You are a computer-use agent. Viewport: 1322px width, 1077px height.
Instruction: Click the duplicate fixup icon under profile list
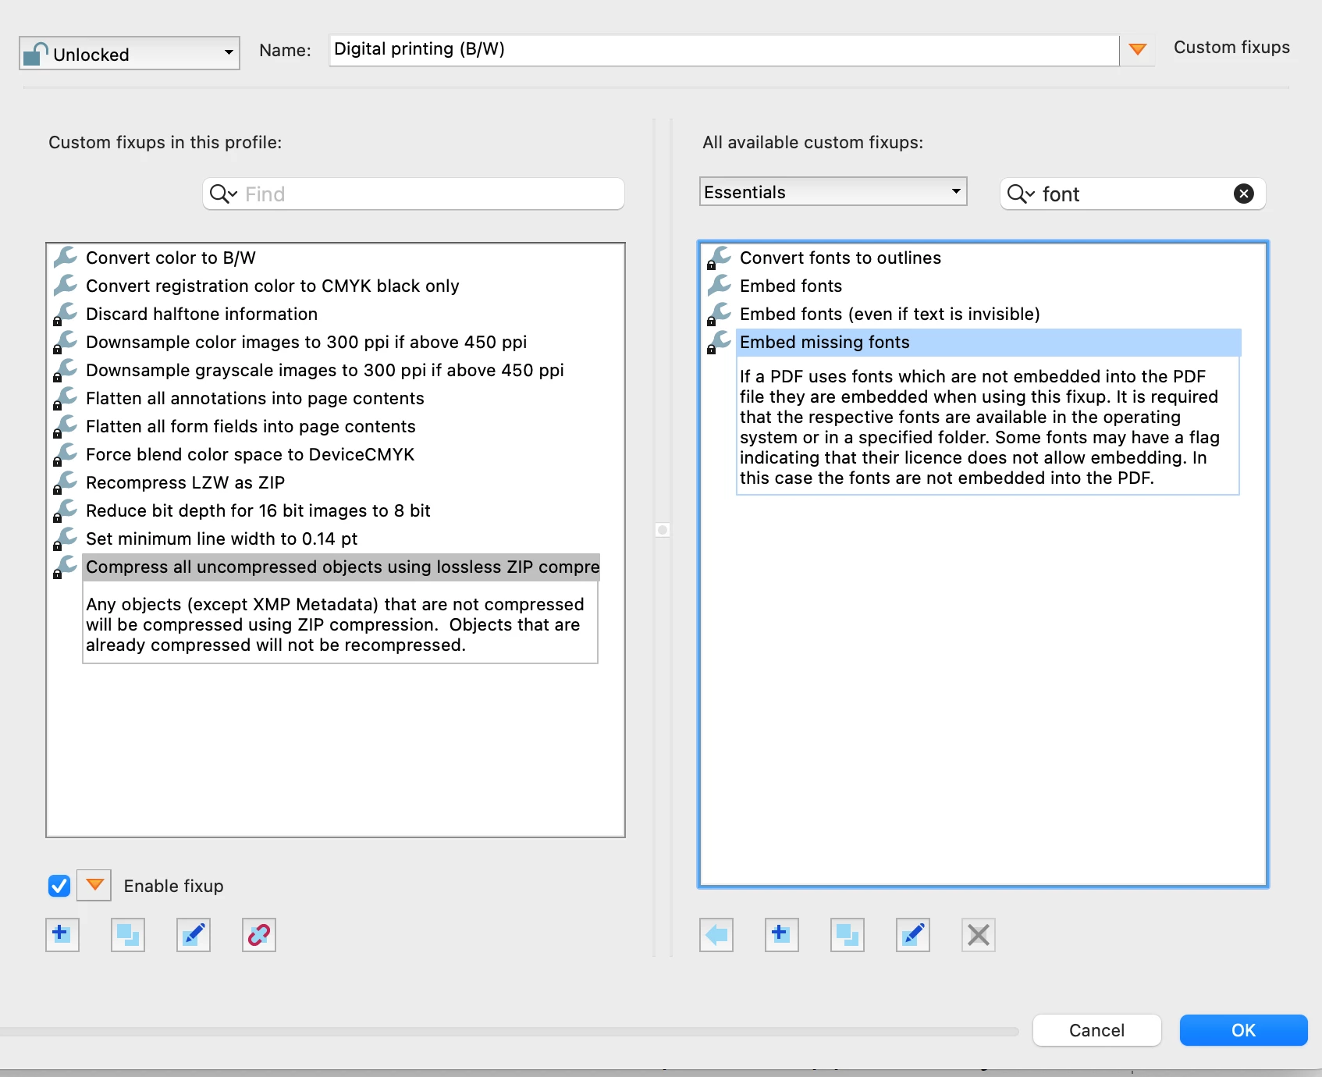pyautogui.click(x=128, y=934)
